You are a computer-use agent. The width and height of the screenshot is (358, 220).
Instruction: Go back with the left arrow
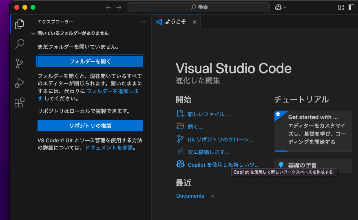coord(108,7)
